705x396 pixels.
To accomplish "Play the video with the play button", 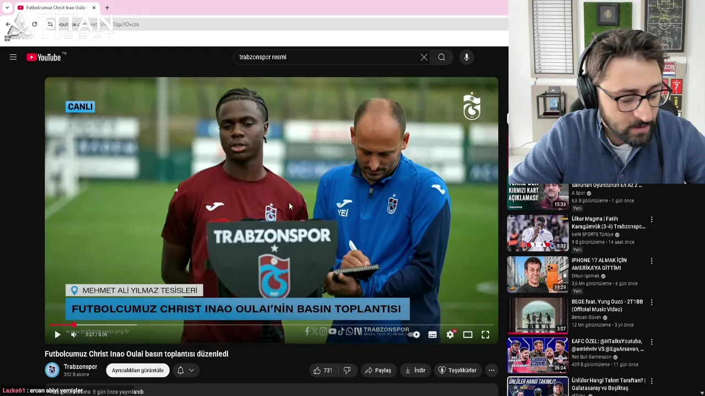I will [x=57, y=334].
